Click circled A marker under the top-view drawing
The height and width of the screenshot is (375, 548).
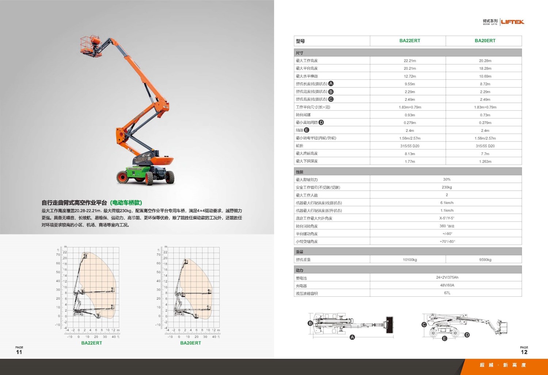click(352, 337)
